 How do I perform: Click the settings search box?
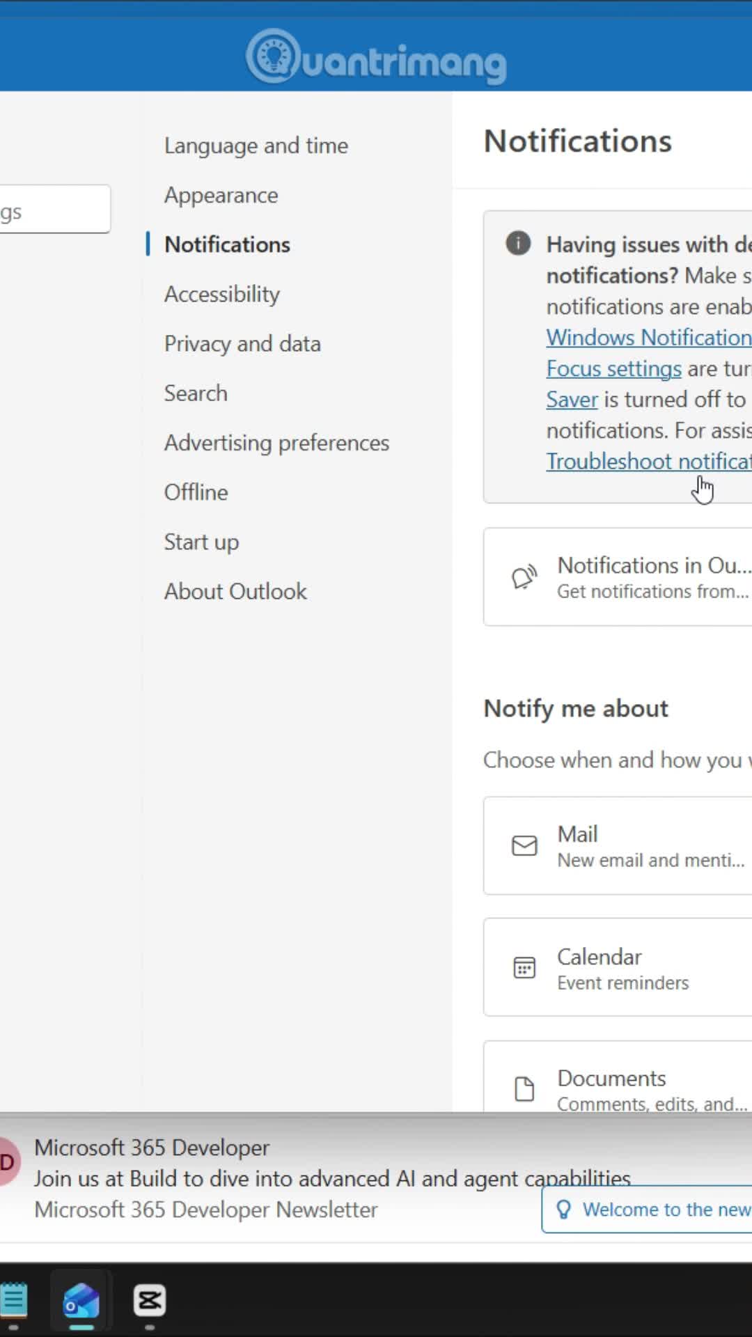pos(55,209)
